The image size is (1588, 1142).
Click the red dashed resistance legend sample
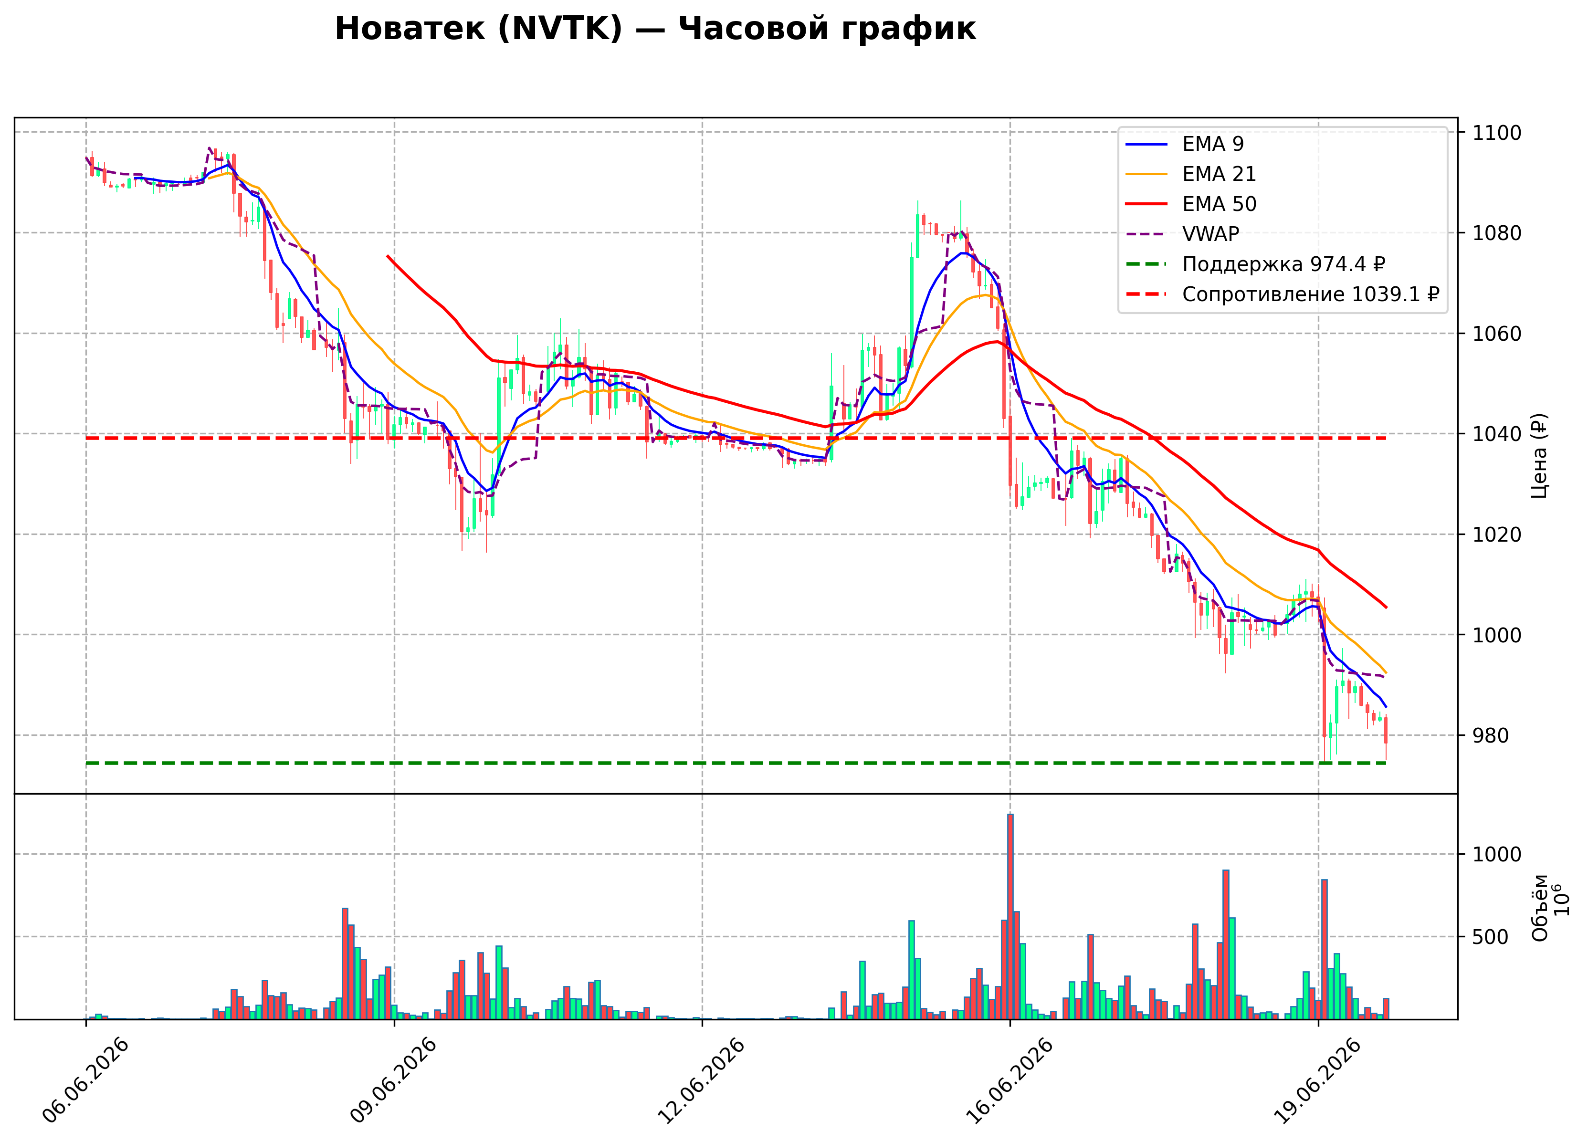tap(1146, 295)
